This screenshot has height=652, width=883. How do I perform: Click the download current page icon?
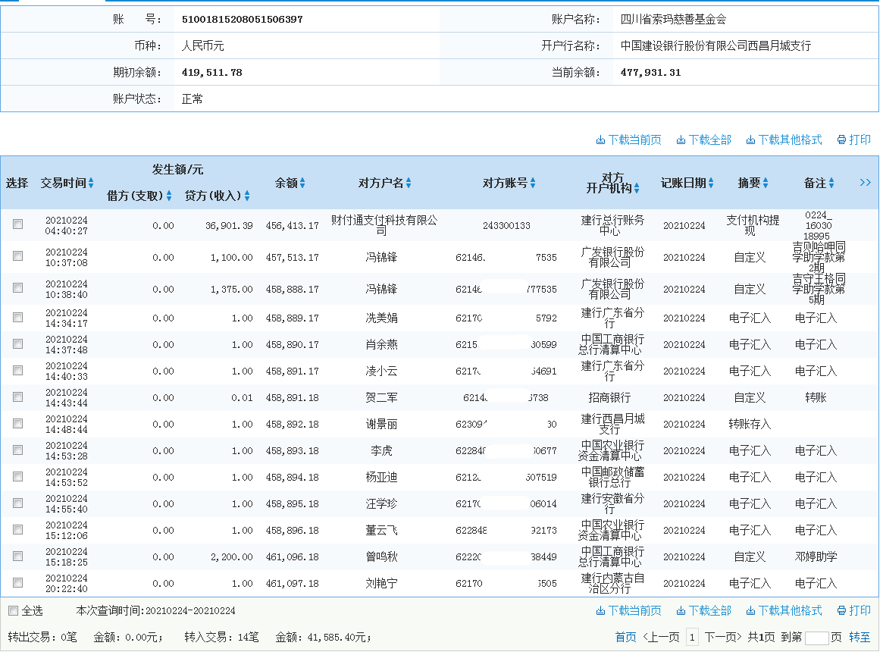click(628, 139)
